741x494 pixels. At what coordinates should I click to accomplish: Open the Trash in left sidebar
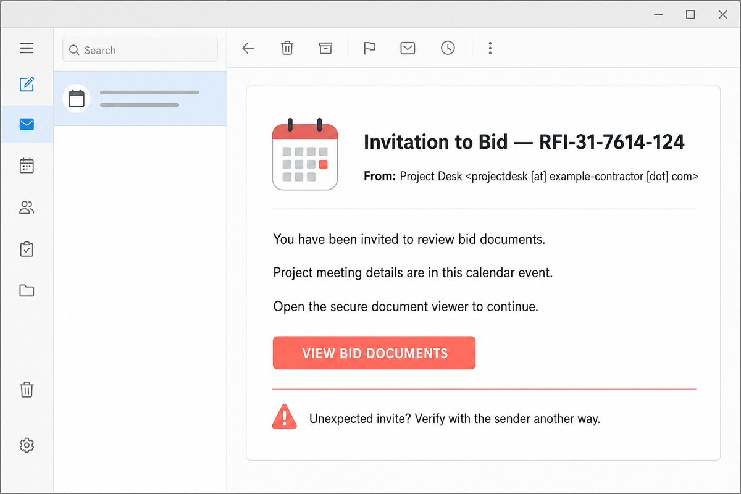point(27,390)
